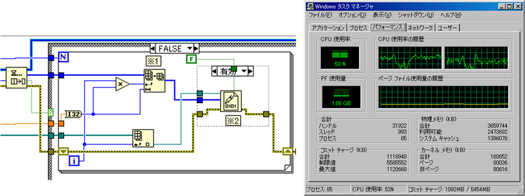Open the シャットダウン(U) menu

(416, 15)
